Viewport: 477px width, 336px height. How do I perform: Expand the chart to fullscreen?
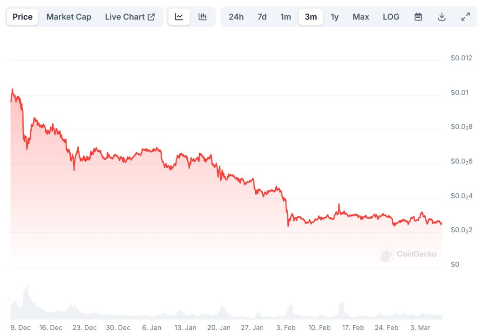tap(465, 17)
